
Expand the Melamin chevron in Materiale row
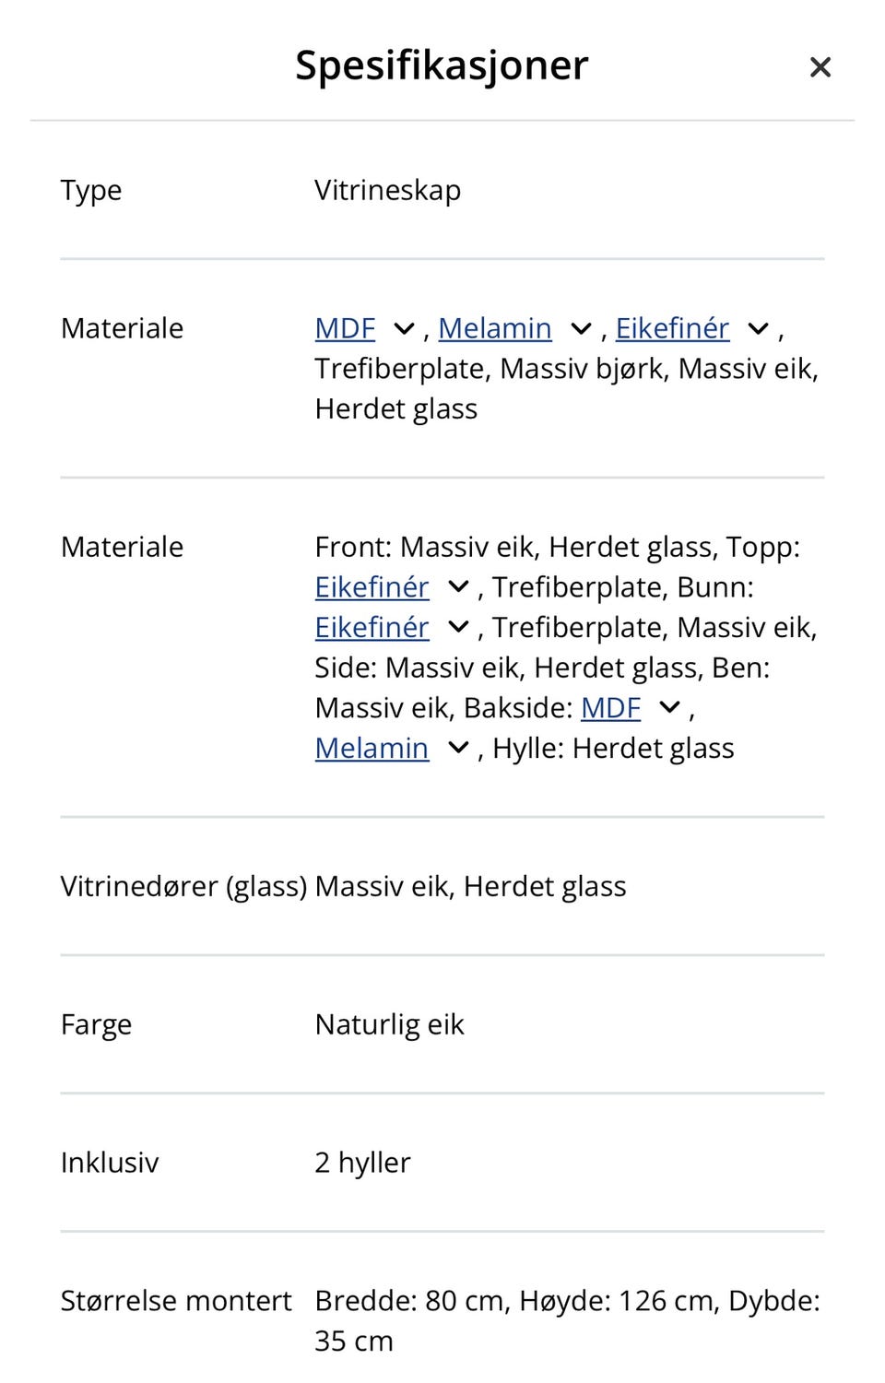point(580,328)
